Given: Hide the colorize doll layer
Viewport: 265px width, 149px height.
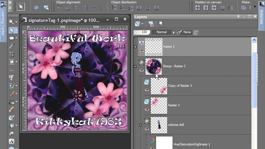Looking at the screenshot, I should (147, 129).
